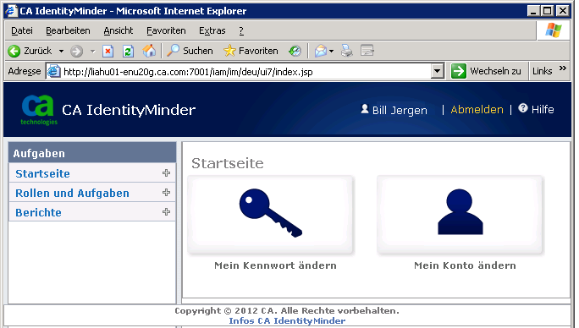This screenshot has width=579, height=328.
Task: Click the Aufgaben panel header
Action: point(92,153)
